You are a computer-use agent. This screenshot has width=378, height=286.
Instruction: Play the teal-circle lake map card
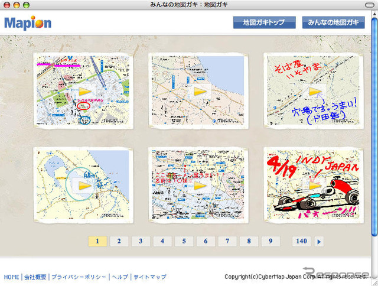click(x=84, y=186)
